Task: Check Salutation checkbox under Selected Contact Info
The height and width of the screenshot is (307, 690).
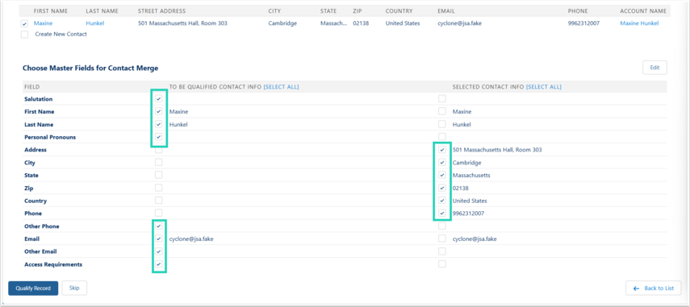Action: pos(441,99)
